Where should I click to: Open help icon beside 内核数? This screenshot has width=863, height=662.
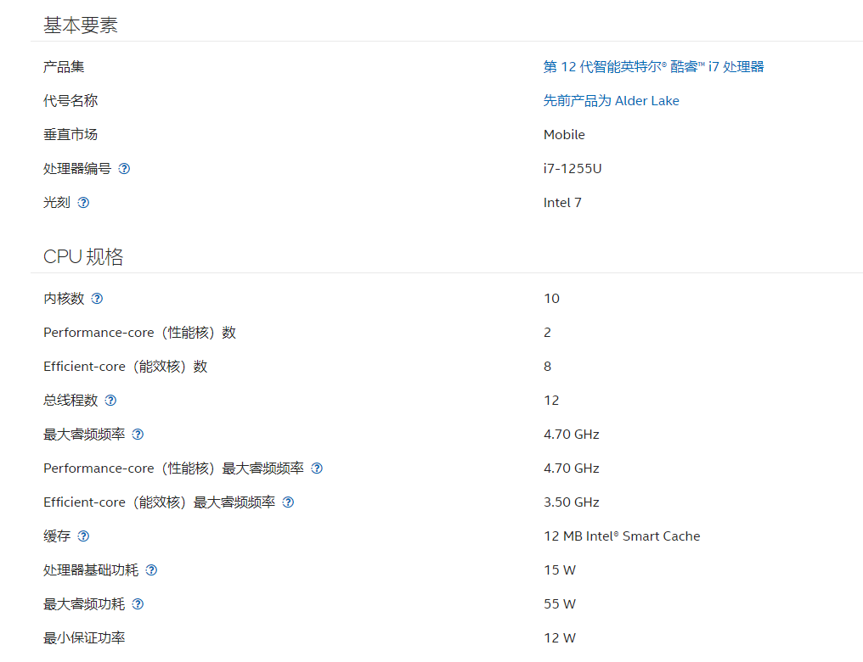[97, 299]
